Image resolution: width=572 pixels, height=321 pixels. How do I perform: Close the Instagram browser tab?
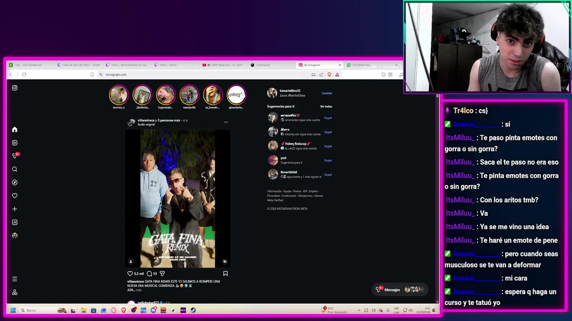click(x=340, y=65)
